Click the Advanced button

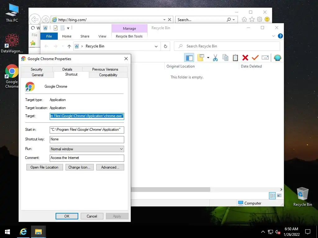click(x=110, y=167)
